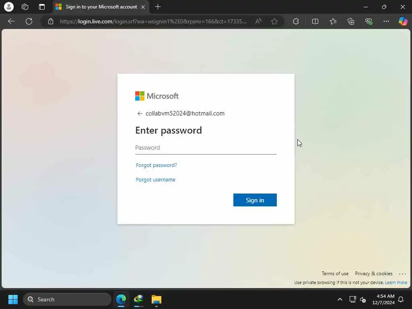
Task: Restore down the Edge window
Action: (384, 7)
